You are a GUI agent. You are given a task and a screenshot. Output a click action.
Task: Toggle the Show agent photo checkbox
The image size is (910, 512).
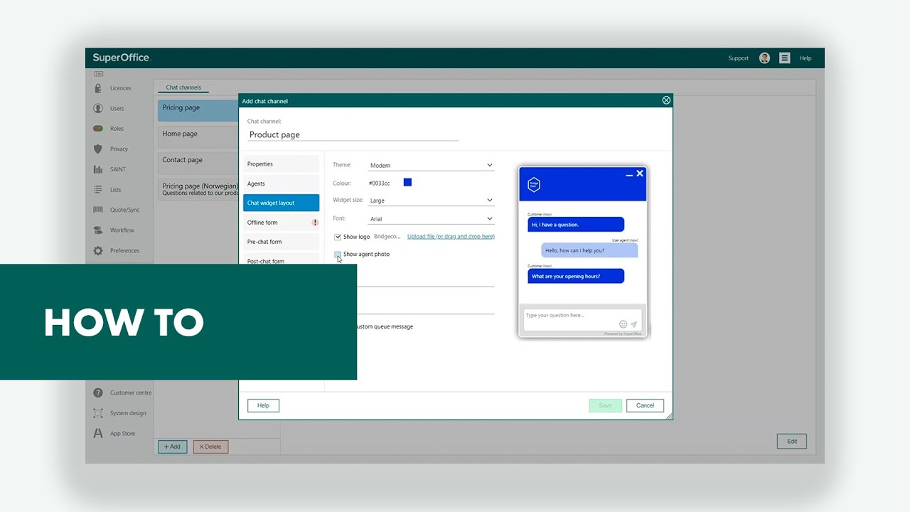[x=338, y=254]
